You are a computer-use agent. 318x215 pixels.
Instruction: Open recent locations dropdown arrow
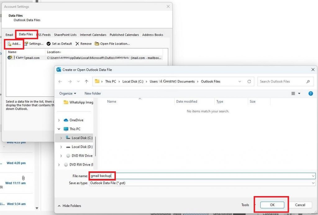point(78,82)
